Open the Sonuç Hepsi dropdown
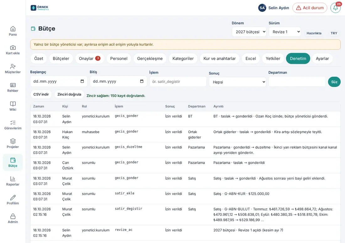 (x=237, y=82)
